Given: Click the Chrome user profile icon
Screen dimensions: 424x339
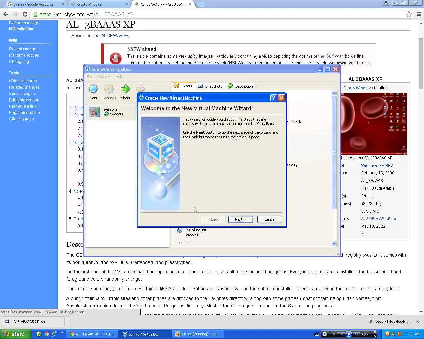Looking at the screenshot, I should click(x=386, y=3).
